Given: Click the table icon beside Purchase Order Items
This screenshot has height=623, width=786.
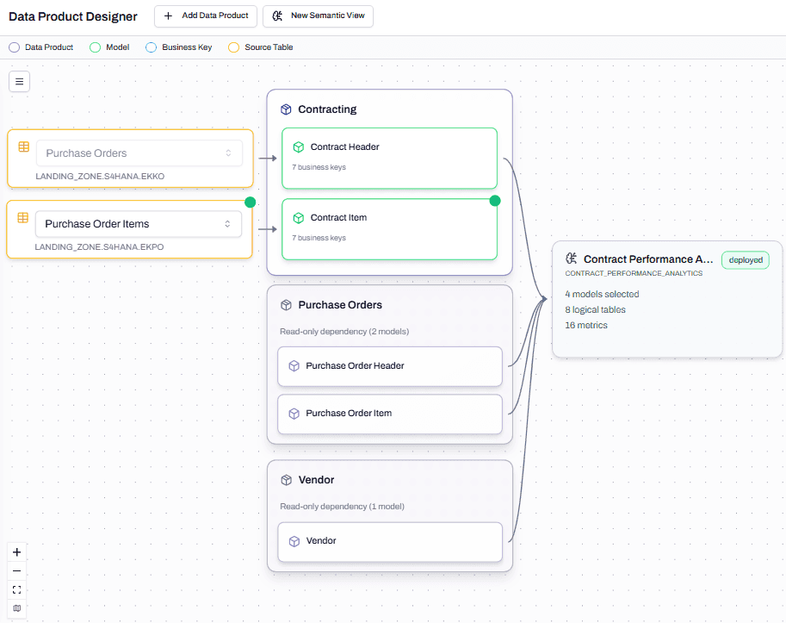Looking at the screenshot, I should (x=23, y=217).
